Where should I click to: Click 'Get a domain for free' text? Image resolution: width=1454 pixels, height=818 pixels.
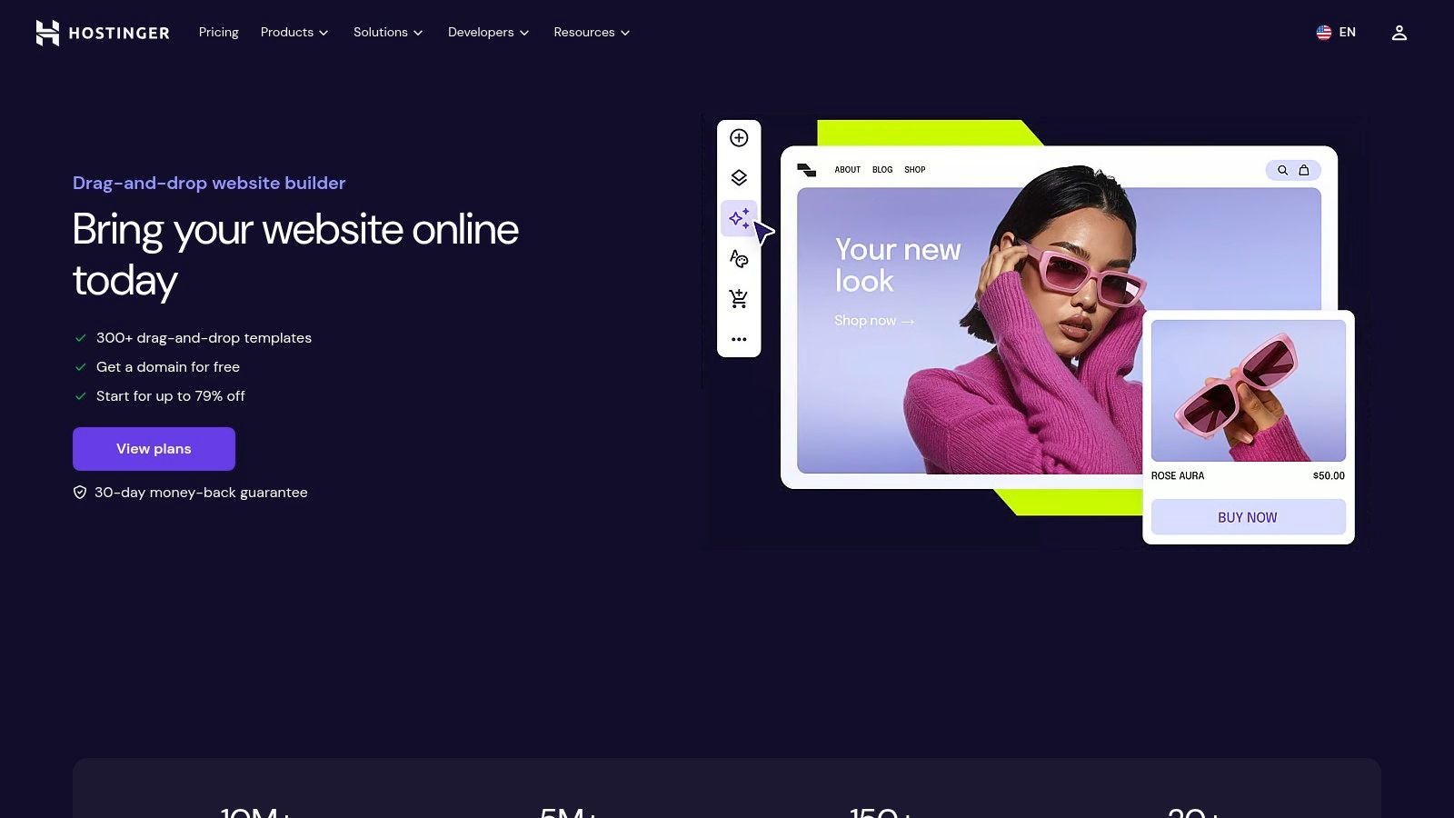pos(168,367)
